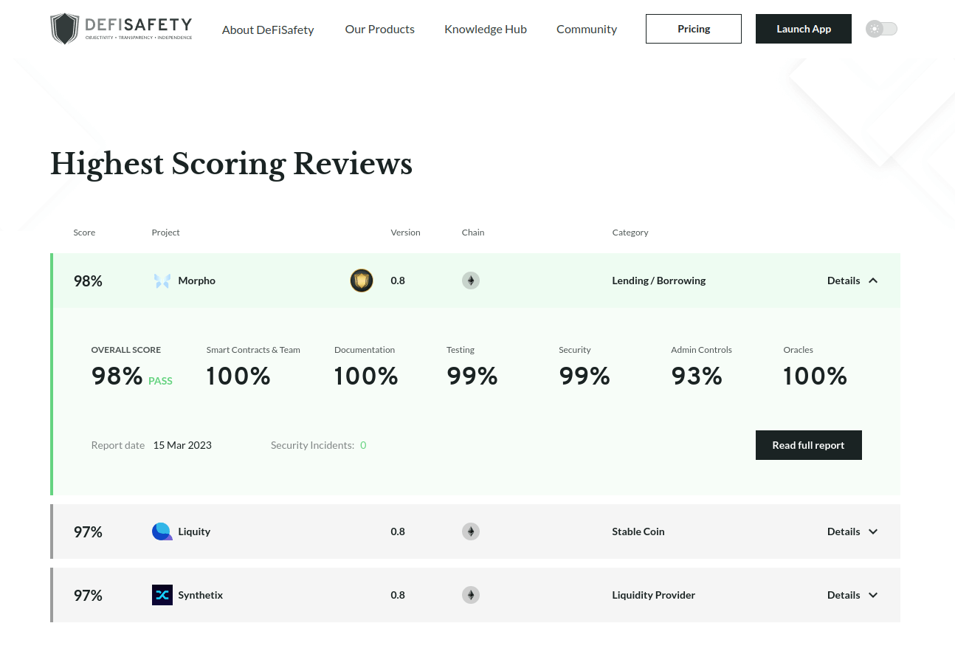The height and width of the screenshot is (671, 955).
Task: Click the Documentation score label
Action: click(x=365, y=350)
